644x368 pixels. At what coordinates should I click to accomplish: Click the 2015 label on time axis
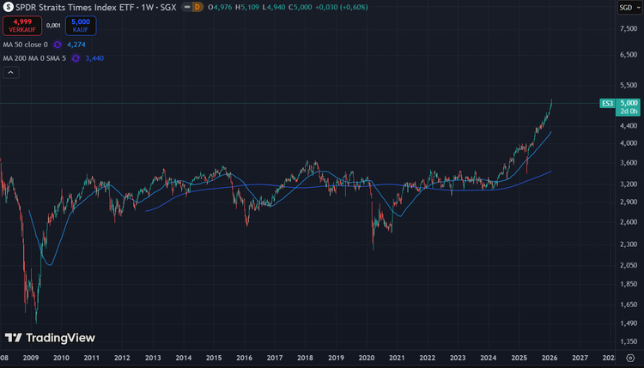(x=214, y=358)
